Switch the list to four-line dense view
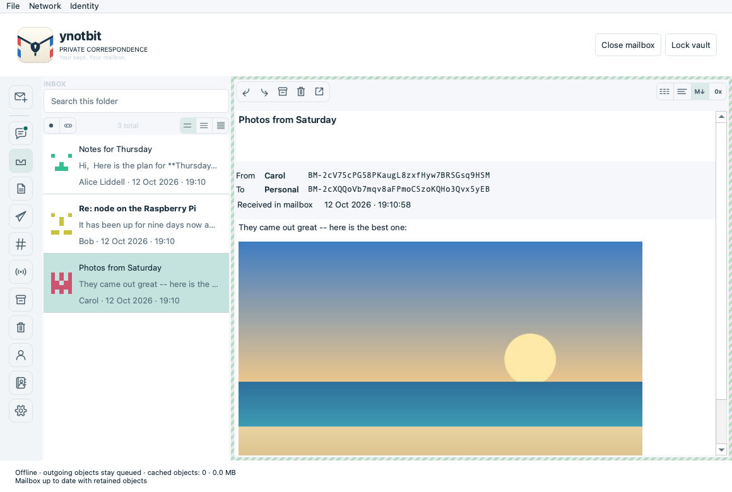The width and height of the screenshot is (732, 492). [221, 126]
